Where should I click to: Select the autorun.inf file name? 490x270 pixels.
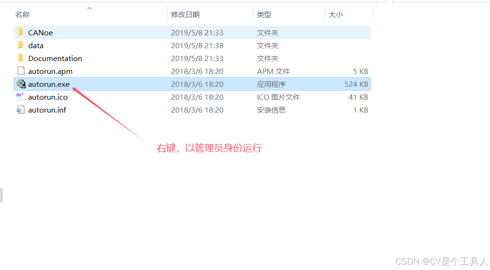47,110
